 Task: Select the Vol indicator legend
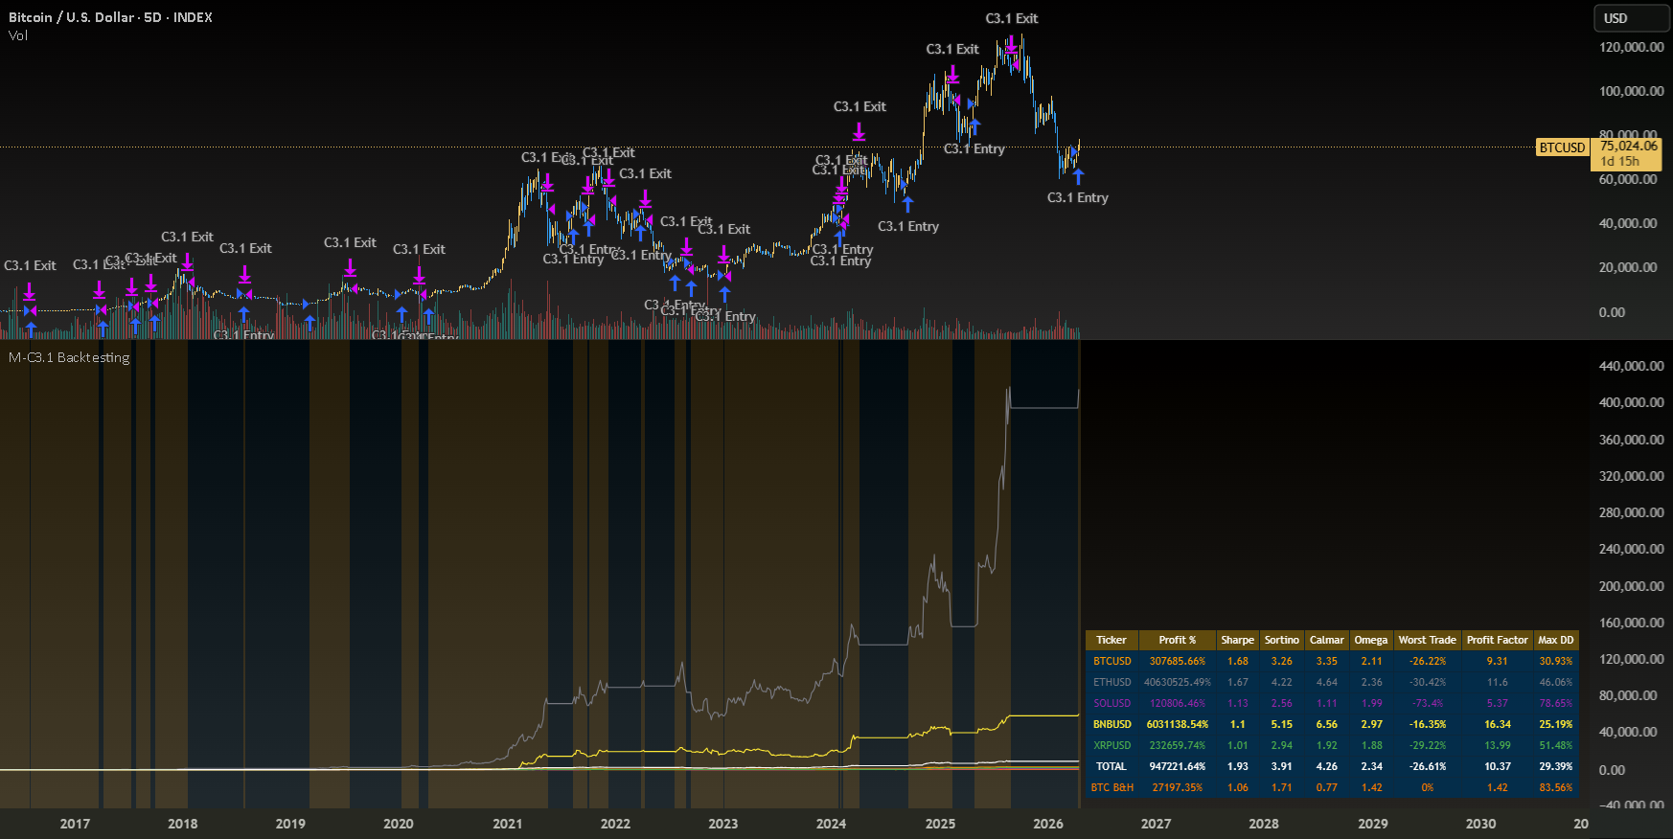click(x=18, y=35)
